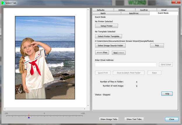Click Show Image Tabs button
The width and height of the screenshot is (182, 125).
coord(109,119)
